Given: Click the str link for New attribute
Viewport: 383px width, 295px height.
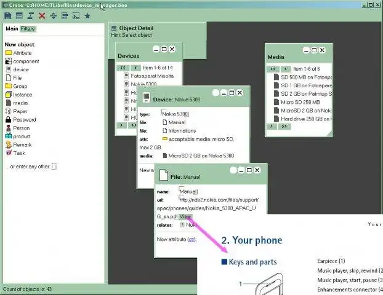Looking at the screenshot, I should click(191, 240).
